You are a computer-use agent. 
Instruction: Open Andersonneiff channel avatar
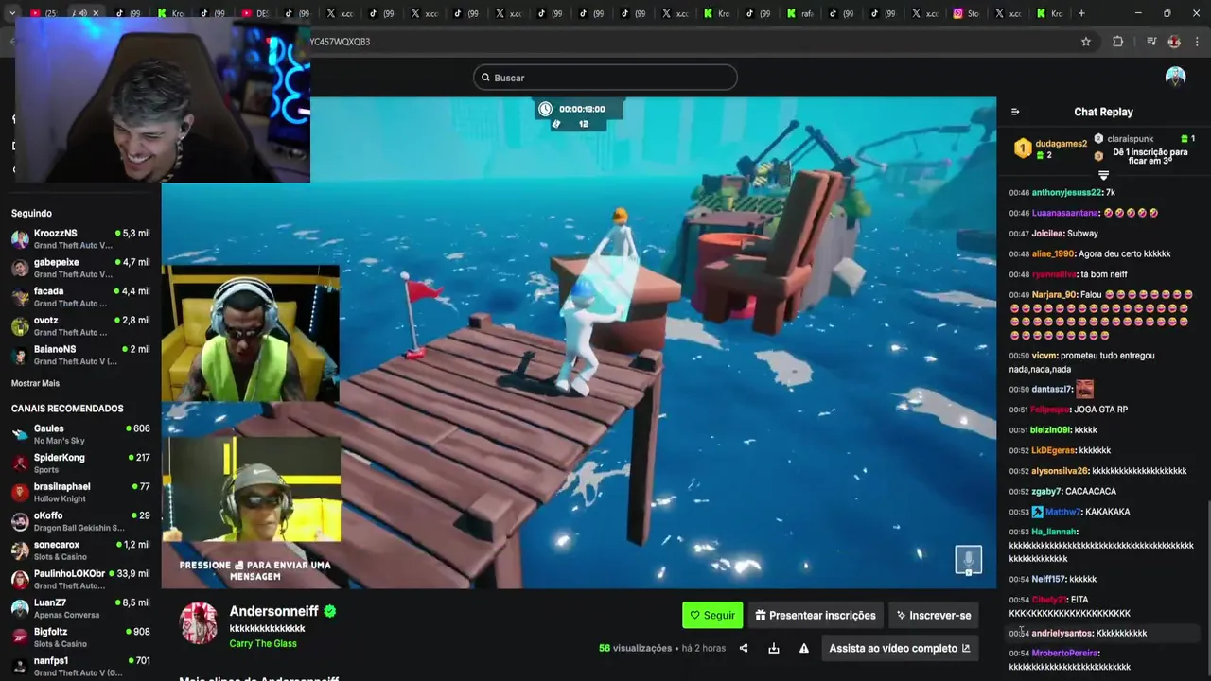coord(199,622)
